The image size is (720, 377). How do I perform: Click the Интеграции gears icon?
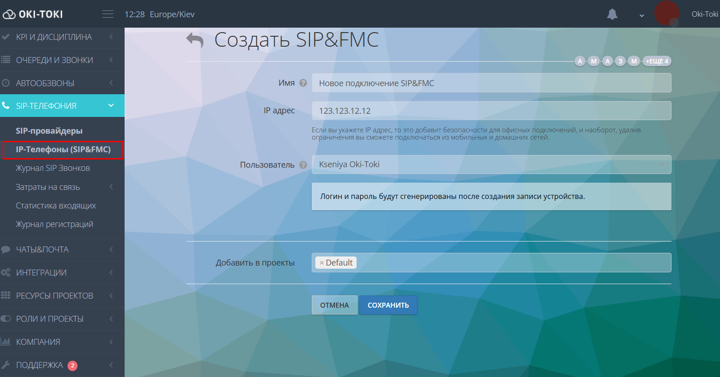pyautogui.click(x=6, y=272)
